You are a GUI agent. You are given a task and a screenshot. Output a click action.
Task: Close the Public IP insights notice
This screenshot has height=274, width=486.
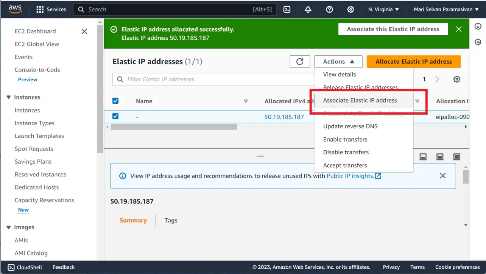[x=442, y=176]
